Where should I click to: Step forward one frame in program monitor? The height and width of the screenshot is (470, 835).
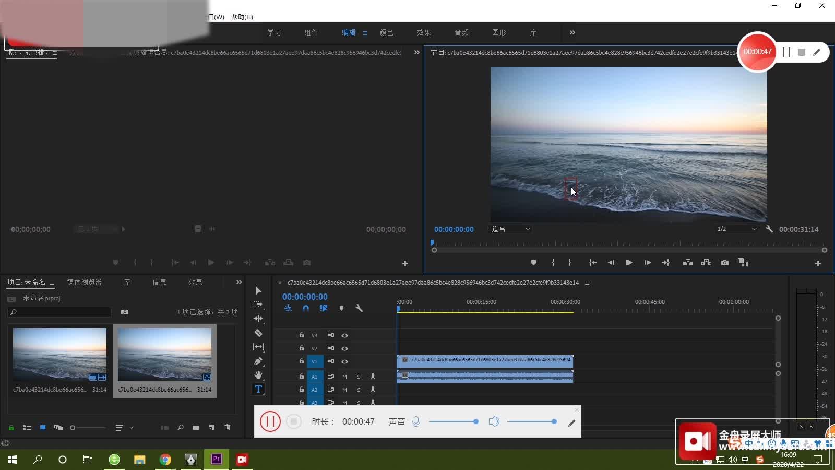tap(648, 263)
